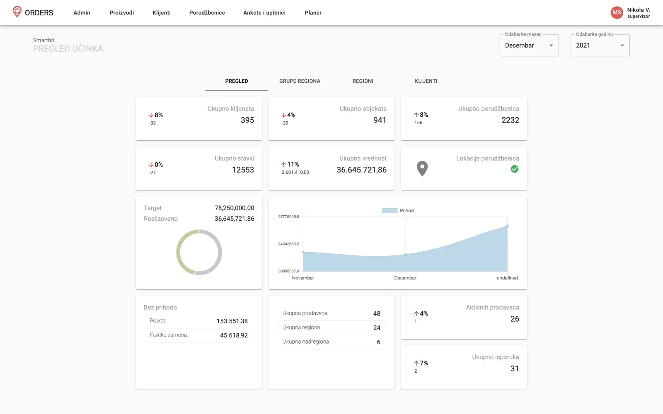Toggle the Prihod legend in chart
Image resolution: width=663 pixels, height=414 pixels.
(x=397, y=210)
